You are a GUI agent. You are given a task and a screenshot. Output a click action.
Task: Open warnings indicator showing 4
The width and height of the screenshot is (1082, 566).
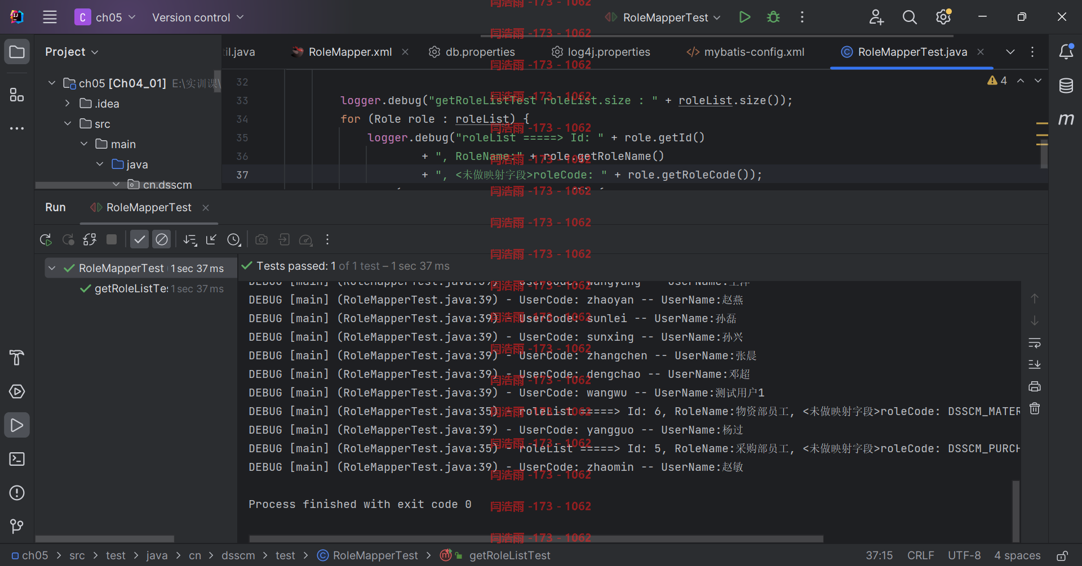[997, 81]
